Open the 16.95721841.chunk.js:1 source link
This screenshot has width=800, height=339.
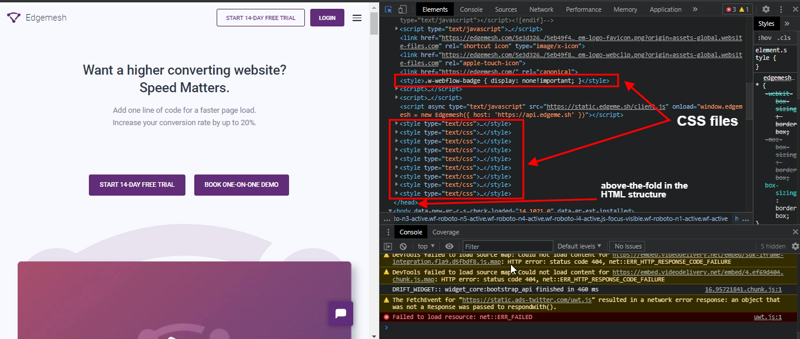coord(743,290)
